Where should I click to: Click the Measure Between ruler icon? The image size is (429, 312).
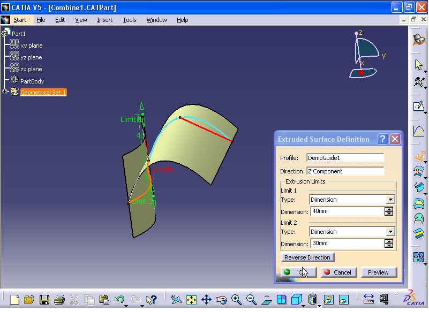(368, 299)
